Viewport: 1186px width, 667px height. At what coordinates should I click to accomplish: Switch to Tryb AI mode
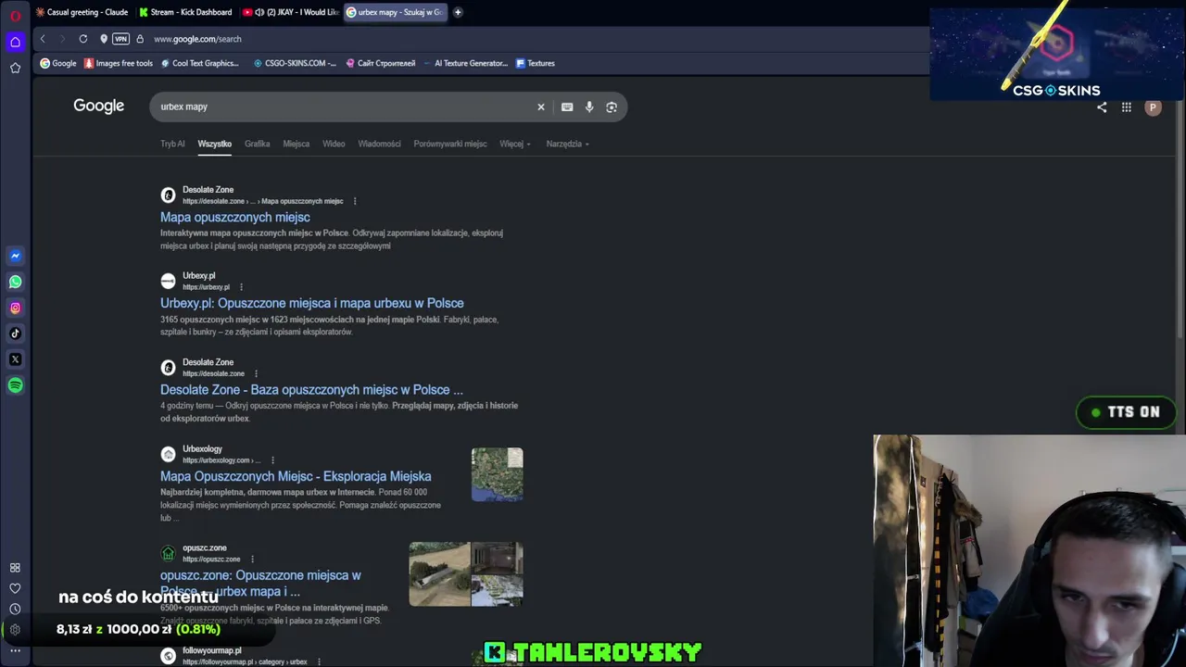point(172,144)
